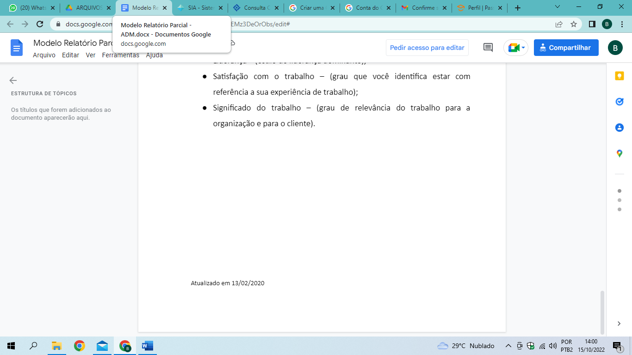
Task: Click the Google Docs home icon
Action: (x=17, y=48)
